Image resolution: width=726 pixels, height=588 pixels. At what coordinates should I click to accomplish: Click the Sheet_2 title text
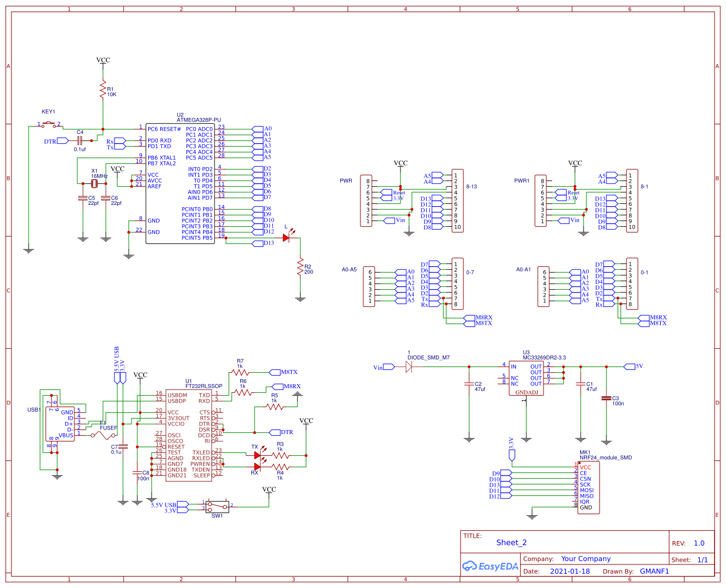pyautogui.click(x=512, y=542)
